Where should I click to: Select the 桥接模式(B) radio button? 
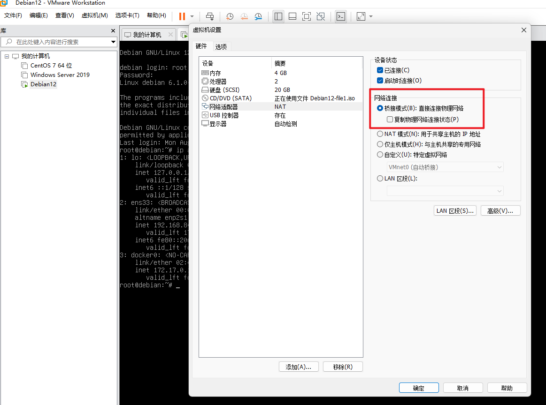tap(380, 108)
